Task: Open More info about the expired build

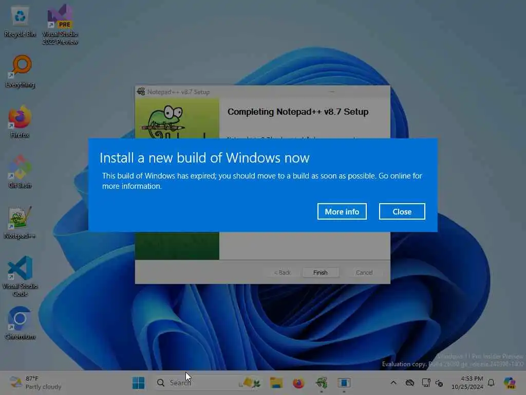Action: pos(342,211)
